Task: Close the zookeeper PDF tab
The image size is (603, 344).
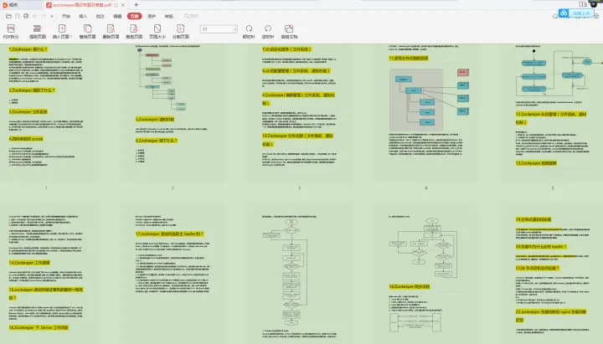Action: pyautogui.click(x=123, y=5)
